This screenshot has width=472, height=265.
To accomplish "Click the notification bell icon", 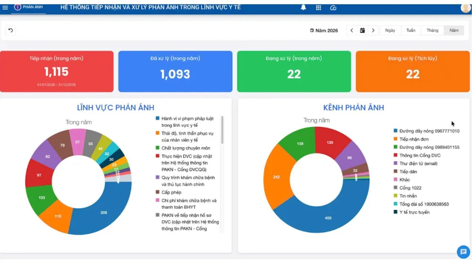I will [303, 8].
